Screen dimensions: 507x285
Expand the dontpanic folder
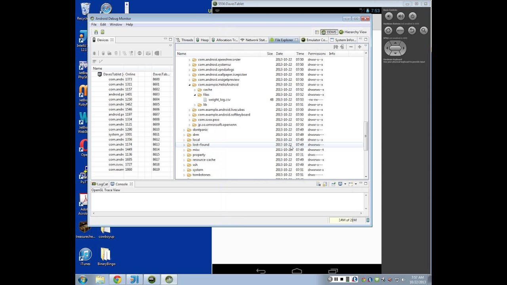coord(184,130)
